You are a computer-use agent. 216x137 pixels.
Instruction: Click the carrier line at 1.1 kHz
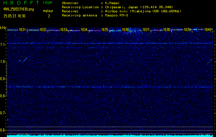110,43
